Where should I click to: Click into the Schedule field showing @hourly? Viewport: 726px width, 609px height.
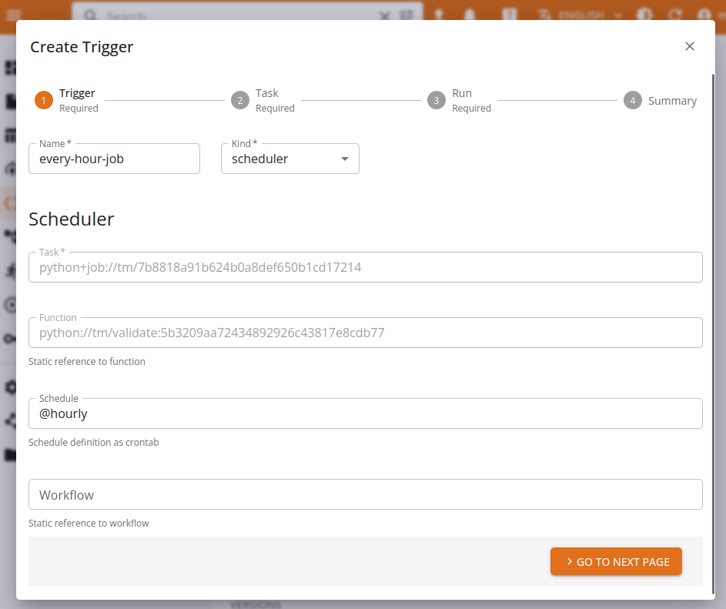365,414
